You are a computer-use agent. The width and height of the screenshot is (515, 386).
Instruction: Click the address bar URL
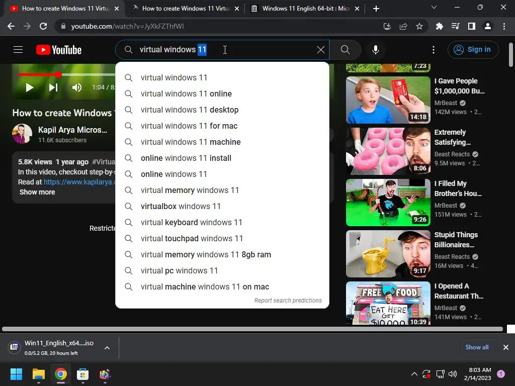pos(127,26)
